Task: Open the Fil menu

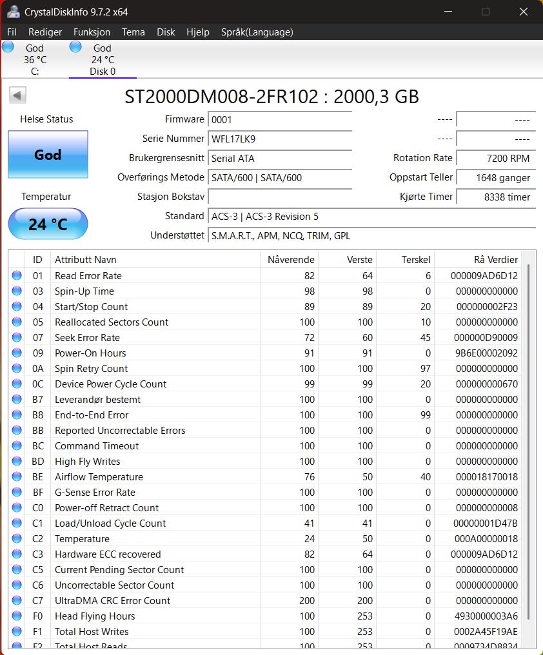Action: pos(12,32)
